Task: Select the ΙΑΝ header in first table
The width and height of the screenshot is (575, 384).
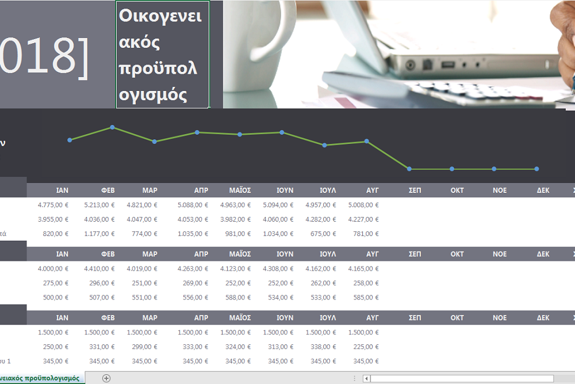Action: [62, 190]
